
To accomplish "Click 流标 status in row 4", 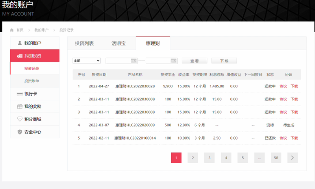I will [x=270, y=125].
